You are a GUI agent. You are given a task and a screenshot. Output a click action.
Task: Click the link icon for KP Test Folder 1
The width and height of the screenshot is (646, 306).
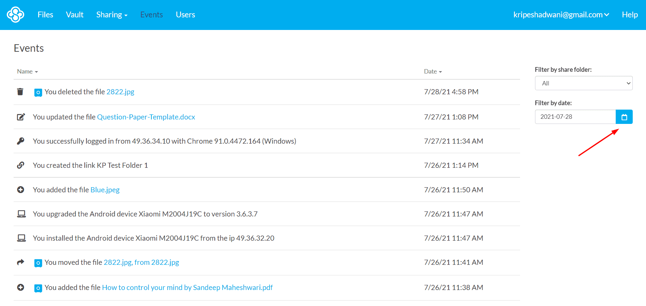(x=21, y=165)
